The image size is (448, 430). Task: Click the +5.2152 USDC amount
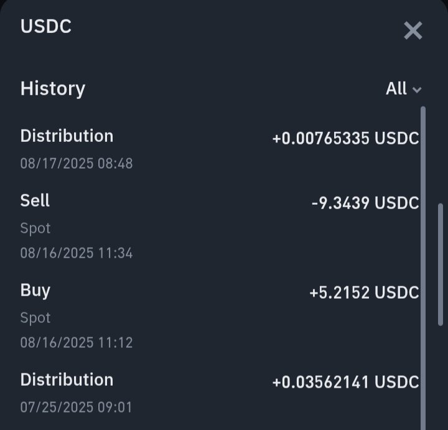[364, 293]
